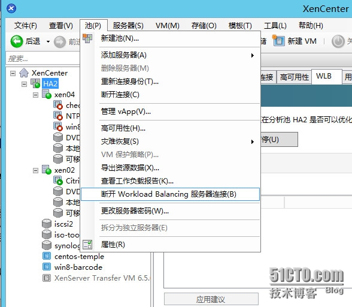This screenshot has height=307, width=352.
Task: Click the centos-temple template icon
Action: [47, 256]
